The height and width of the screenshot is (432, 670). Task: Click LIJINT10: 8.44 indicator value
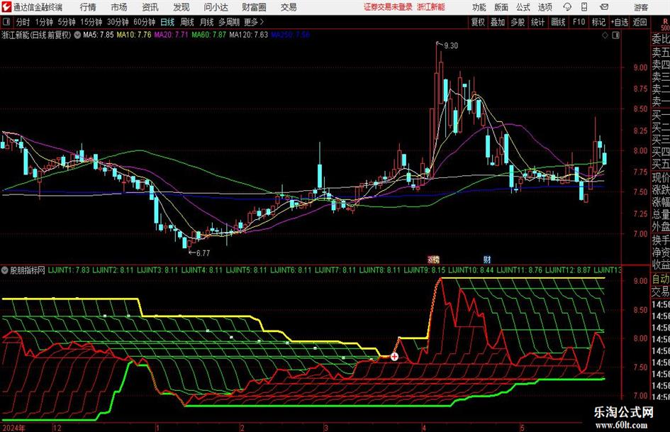click(471, 270)
